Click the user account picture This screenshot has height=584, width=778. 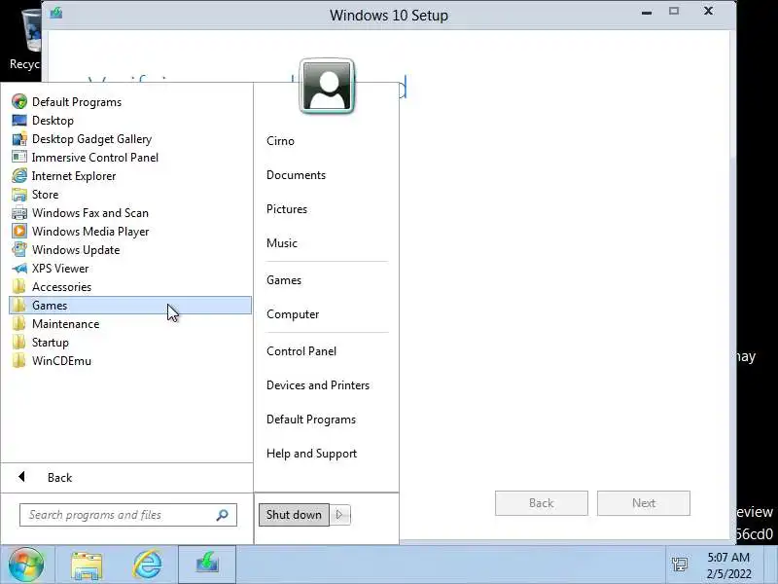coord(327,87)
